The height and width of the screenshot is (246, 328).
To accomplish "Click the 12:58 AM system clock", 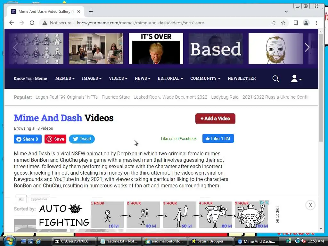I will pos(316,241).
